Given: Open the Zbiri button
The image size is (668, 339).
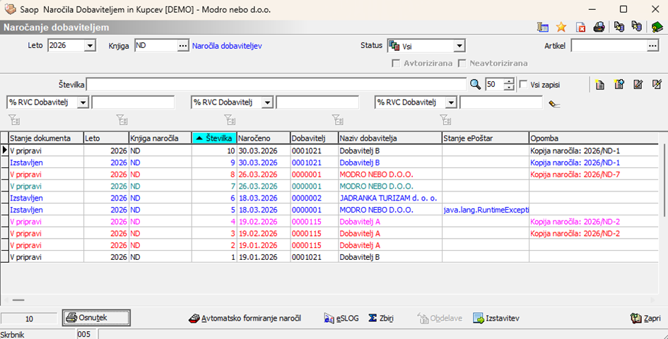Looking at the screenshot, I should (381, 318).
